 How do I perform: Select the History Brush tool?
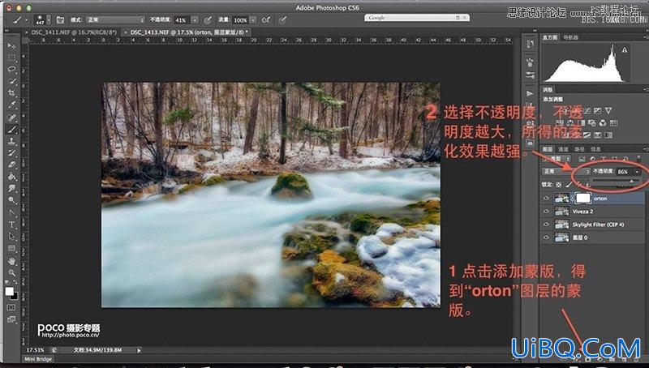(x=11, y=153)
